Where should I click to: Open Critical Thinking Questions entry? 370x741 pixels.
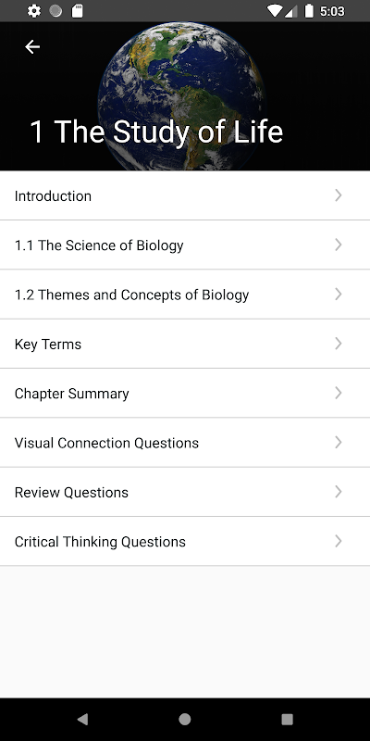pos(185,542)
